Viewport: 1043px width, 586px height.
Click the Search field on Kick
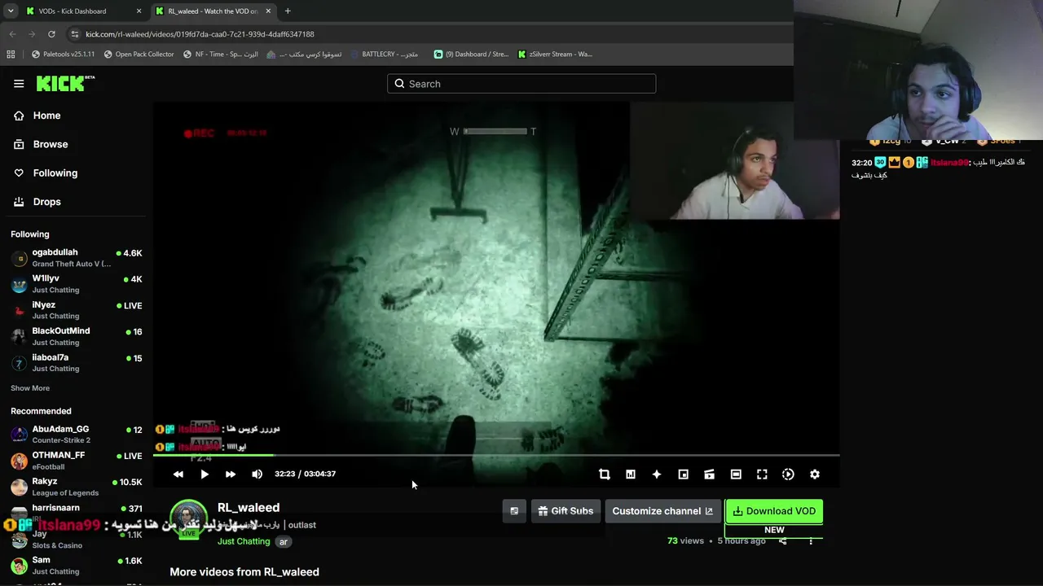pos(521,84)
